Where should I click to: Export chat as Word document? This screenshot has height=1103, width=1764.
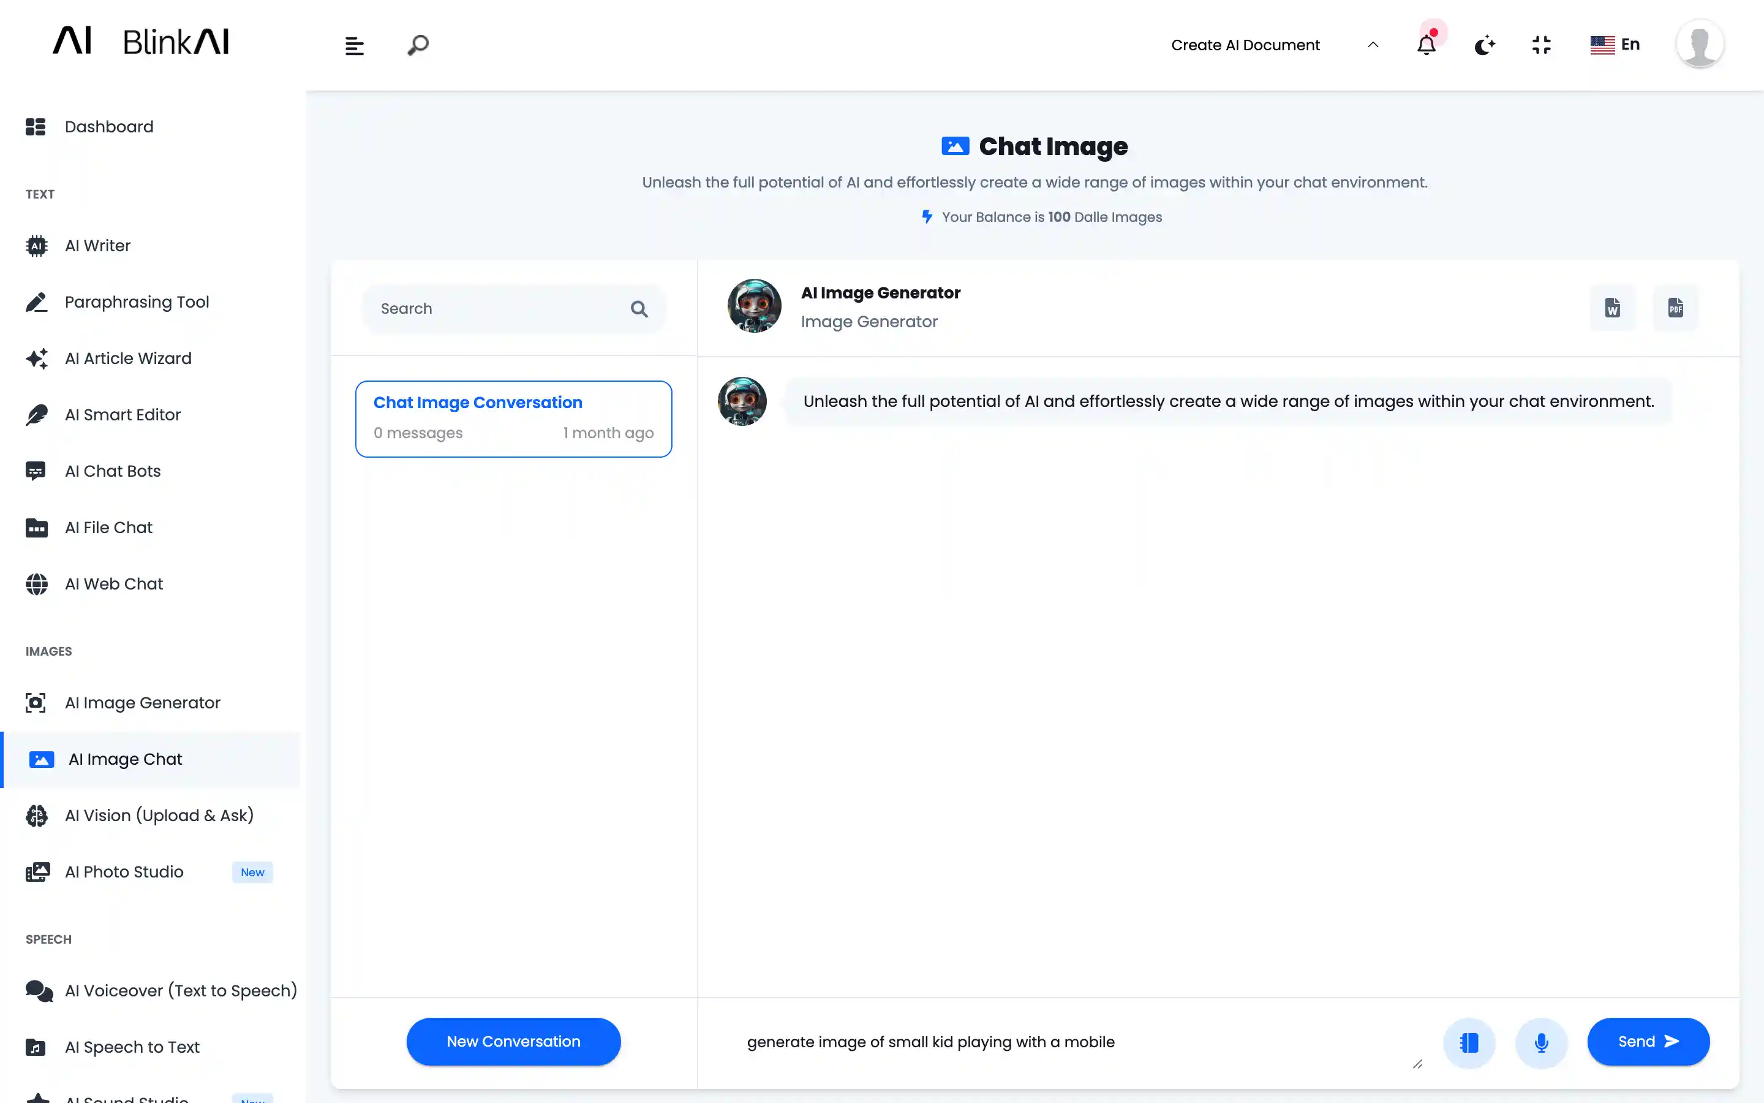1611,307
